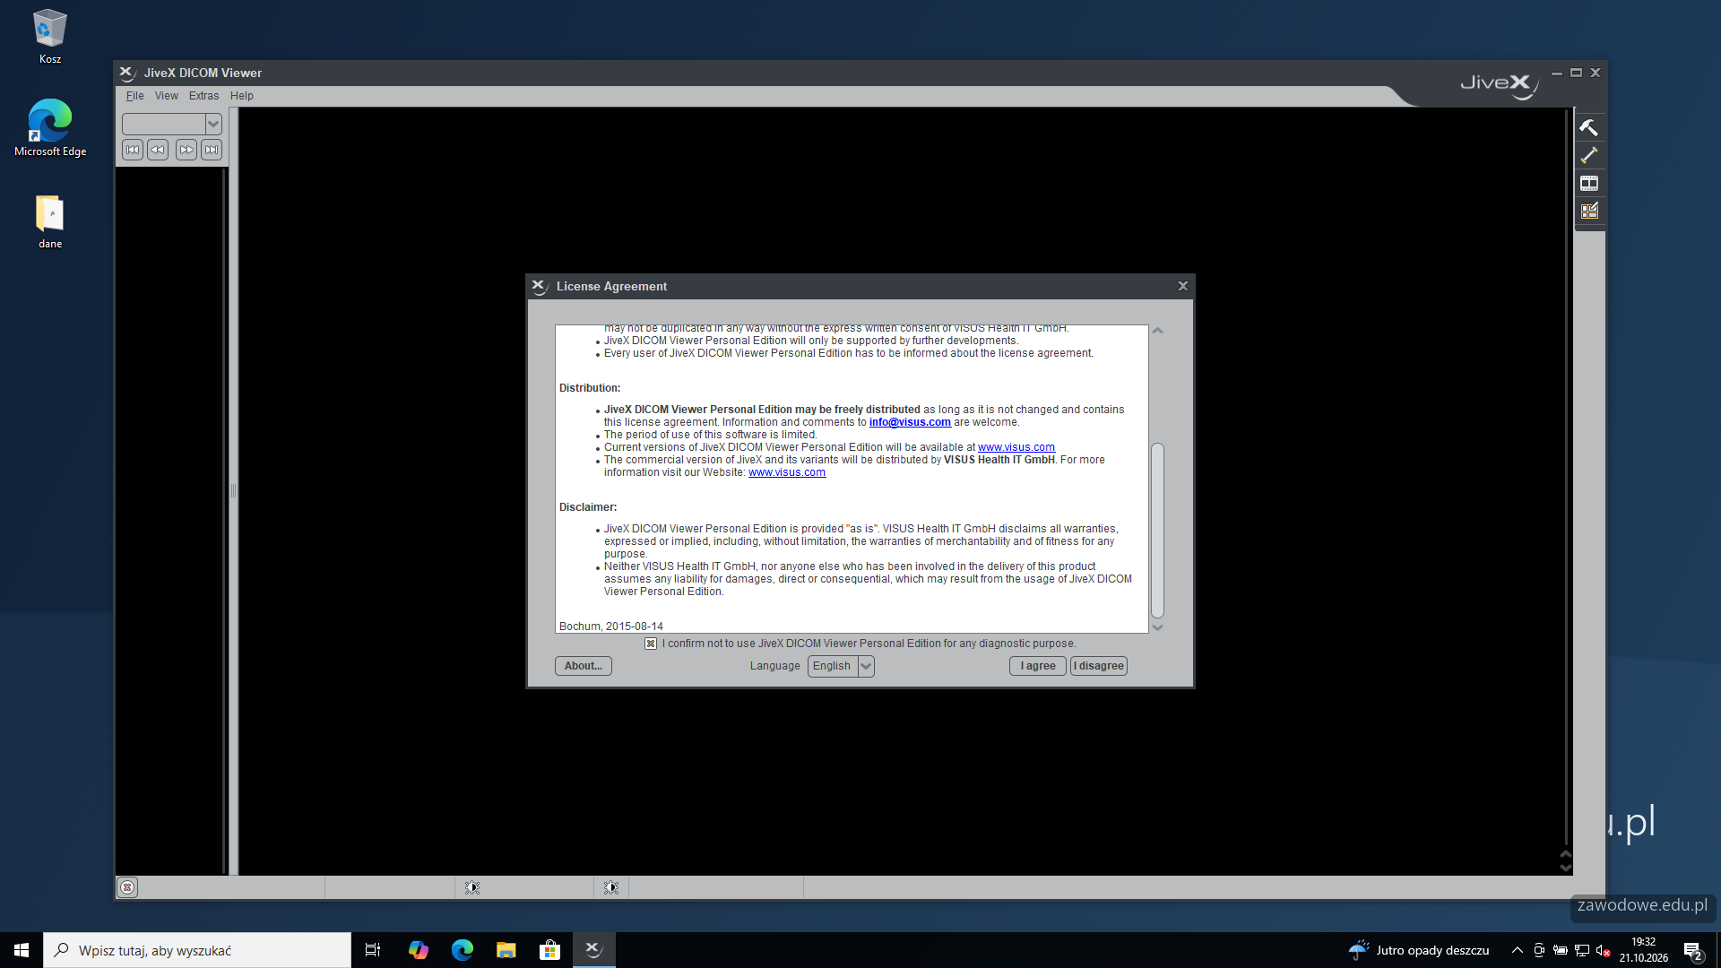Step back with rewind navigation button

pos(158,150)
